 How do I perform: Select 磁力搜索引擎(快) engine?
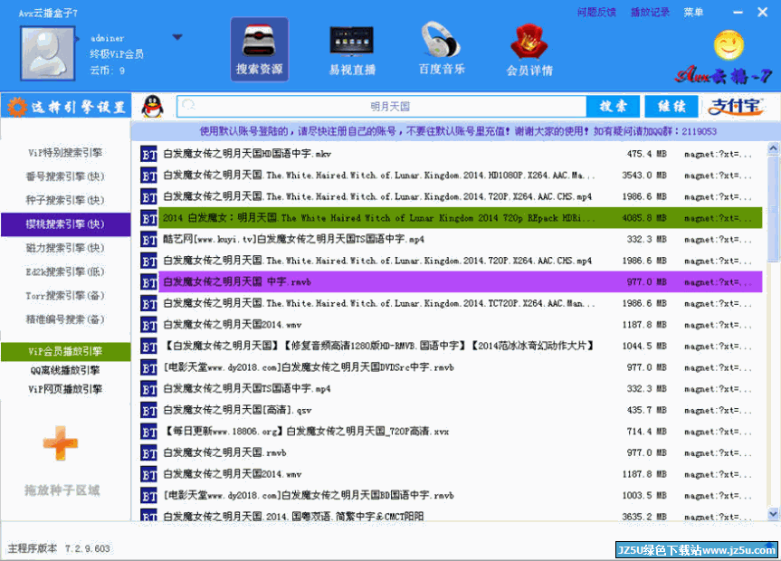pyautogui.click(x=65, y=248)
